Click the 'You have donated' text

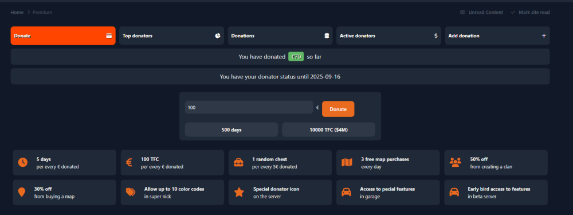262,57
